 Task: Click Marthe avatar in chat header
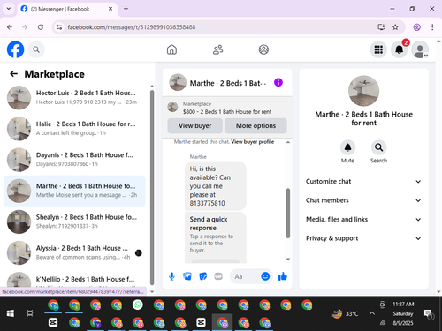click(178, 82)
